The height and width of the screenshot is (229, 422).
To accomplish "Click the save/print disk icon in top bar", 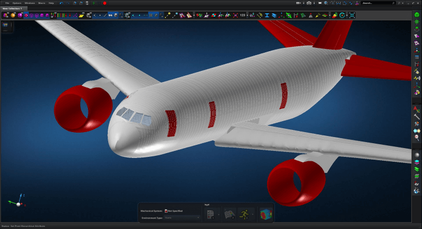I will pos(87,3).
